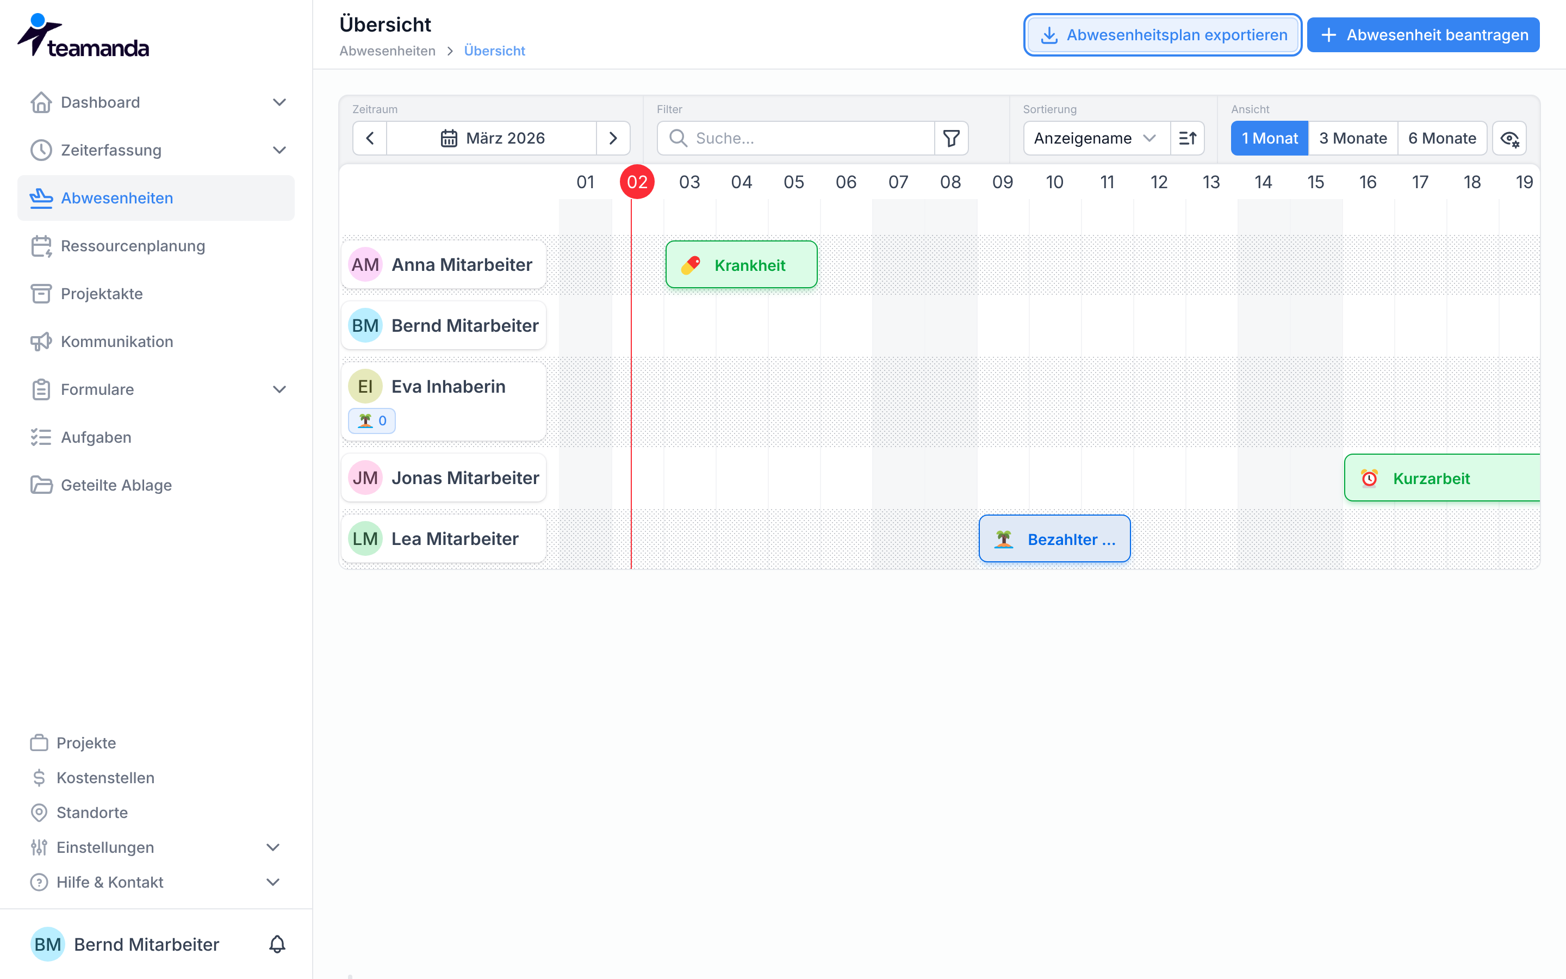
Task: Open Zeiterfassung in the sidebar
Action: 156,150
